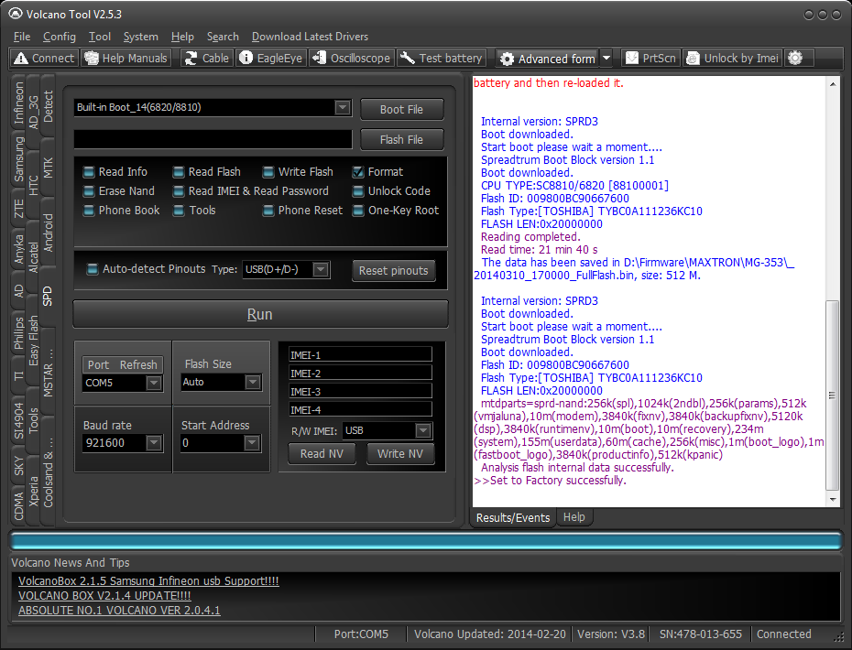Click the Run button
This screenshot has height=650, width=852.
tap(260, 314)
